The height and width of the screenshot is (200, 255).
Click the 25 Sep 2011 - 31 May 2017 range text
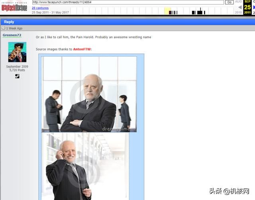[50, 12]
